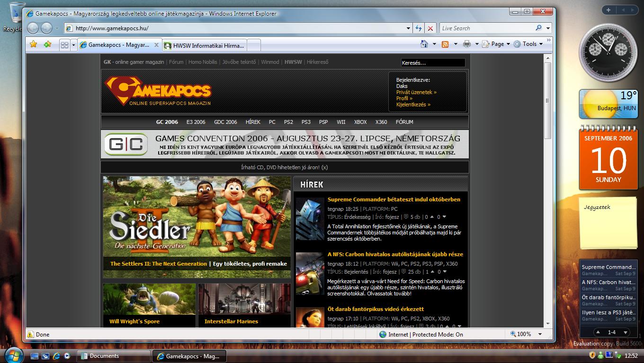Screen dimensions: 644x363
Task: Select PS3 platform in navigation
Action: pyautogui.click(x=306, y=122)
